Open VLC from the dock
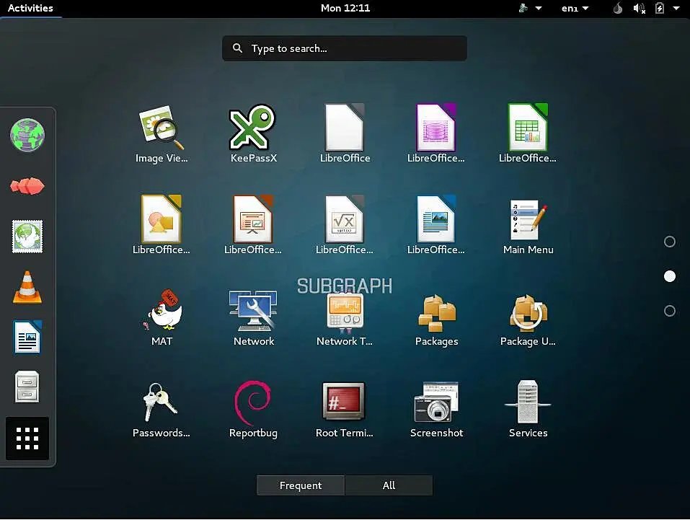The width and height of the screenshot is (690, 520). tap(27, 288)
